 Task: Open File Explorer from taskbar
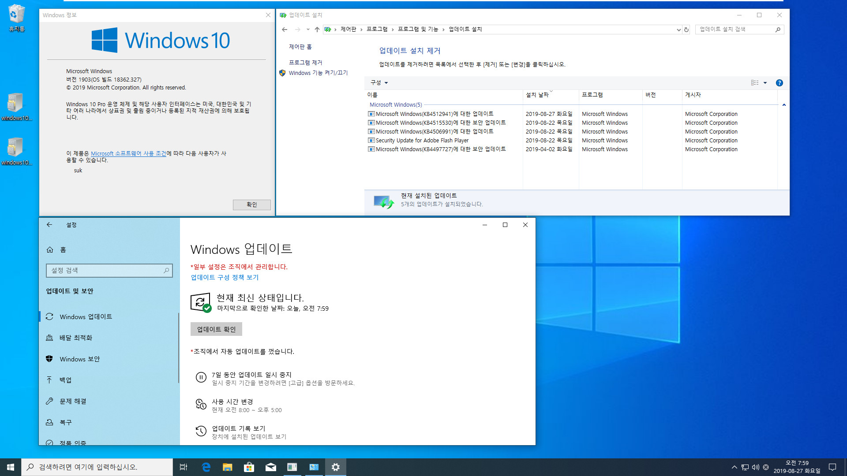click(x=227, y=467)
